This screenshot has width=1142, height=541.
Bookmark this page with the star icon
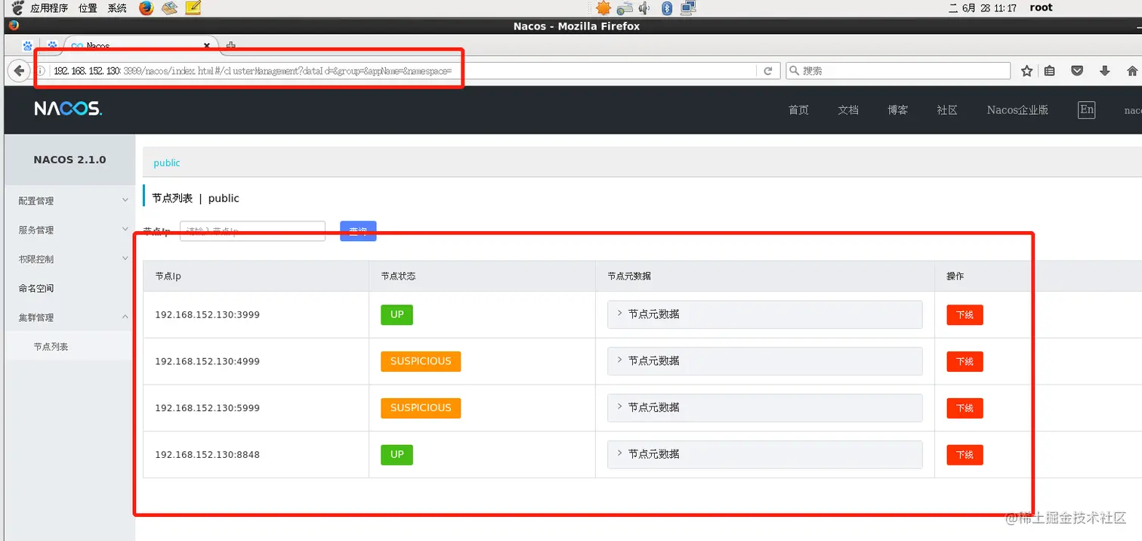coord(1026,70)
